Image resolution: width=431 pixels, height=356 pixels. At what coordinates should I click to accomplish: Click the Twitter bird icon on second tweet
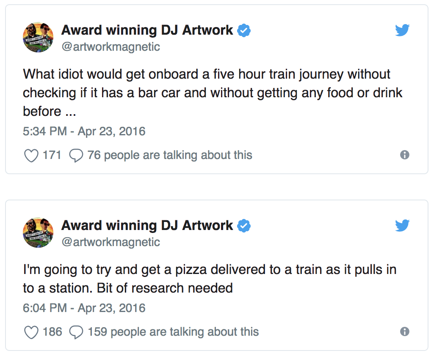coord(402,226)
